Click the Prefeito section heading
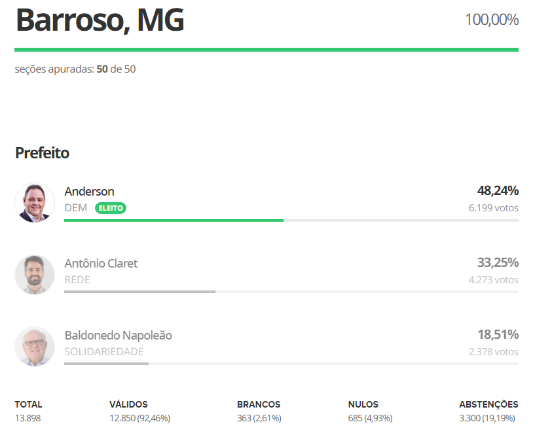 (42, 153)
